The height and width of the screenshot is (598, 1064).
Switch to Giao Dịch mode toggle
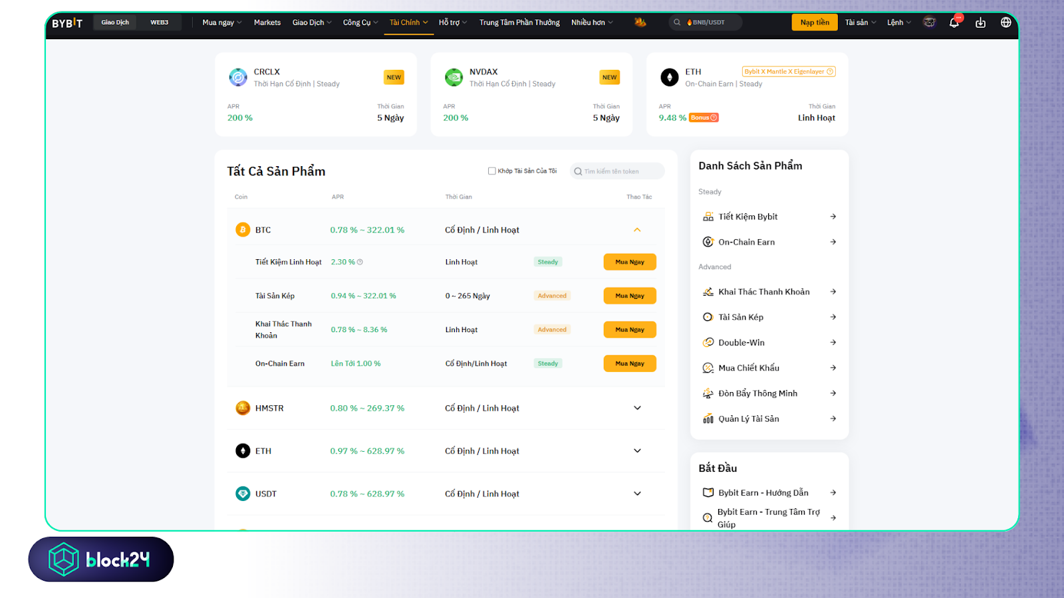pyautogui.click(x=115, y=23)
